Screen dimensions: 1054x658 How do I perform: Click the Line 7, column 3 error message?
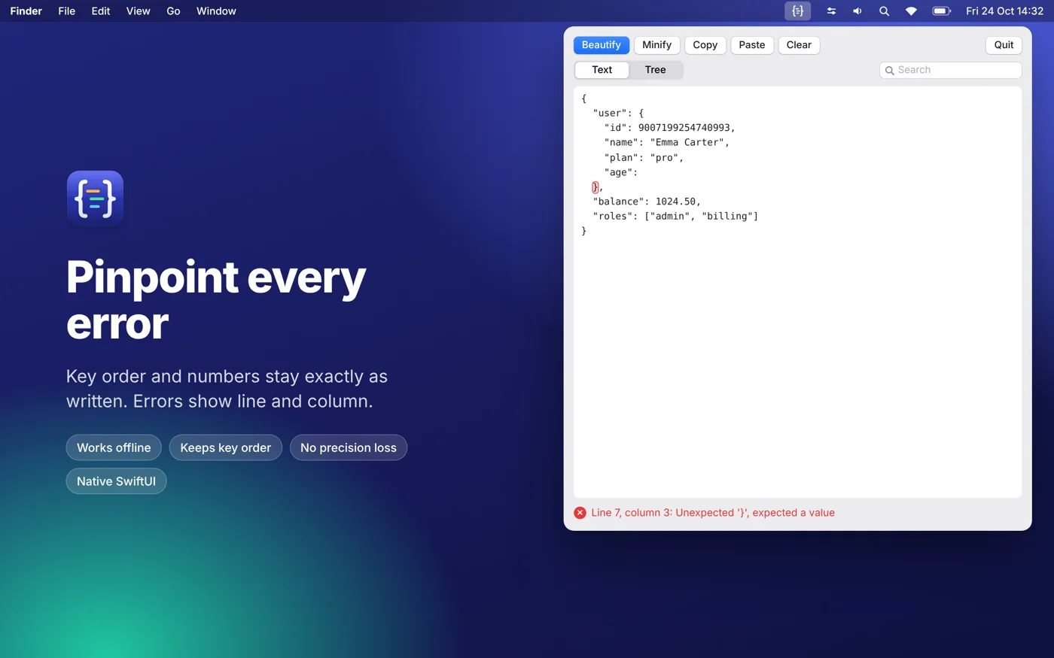713,513
